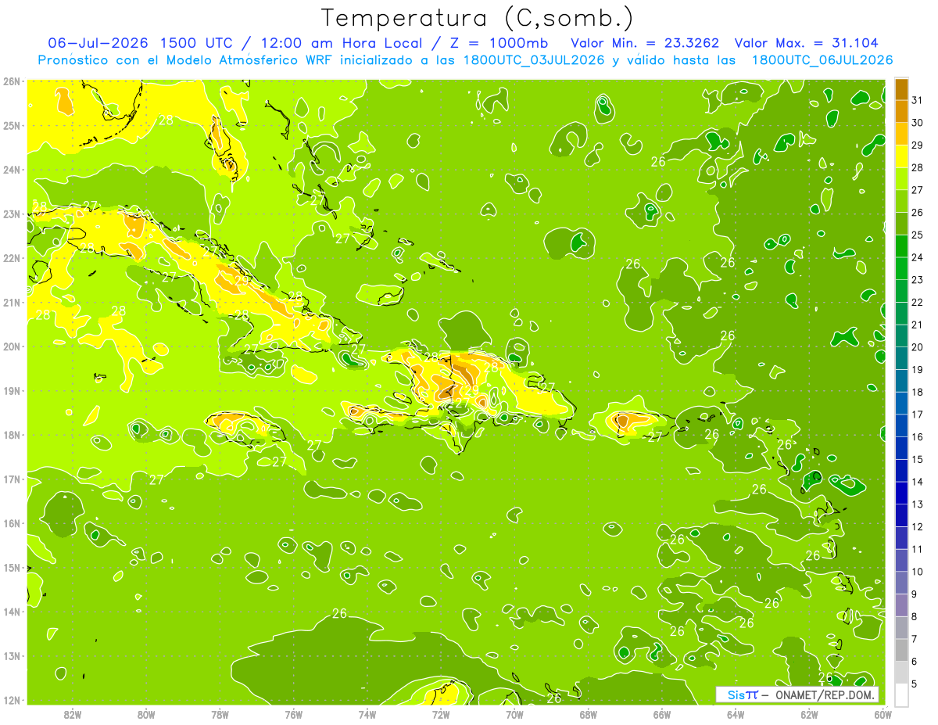
Task: Click the '72W' longitude label
Action: point(441,714)
